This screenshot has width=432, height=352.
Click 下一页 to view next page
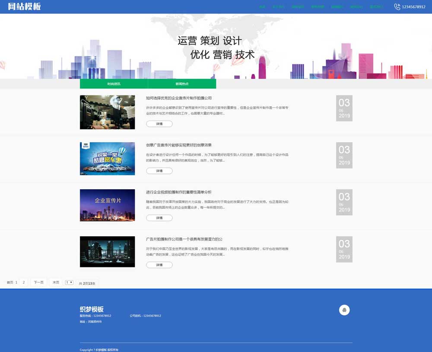tap(38, 282)
